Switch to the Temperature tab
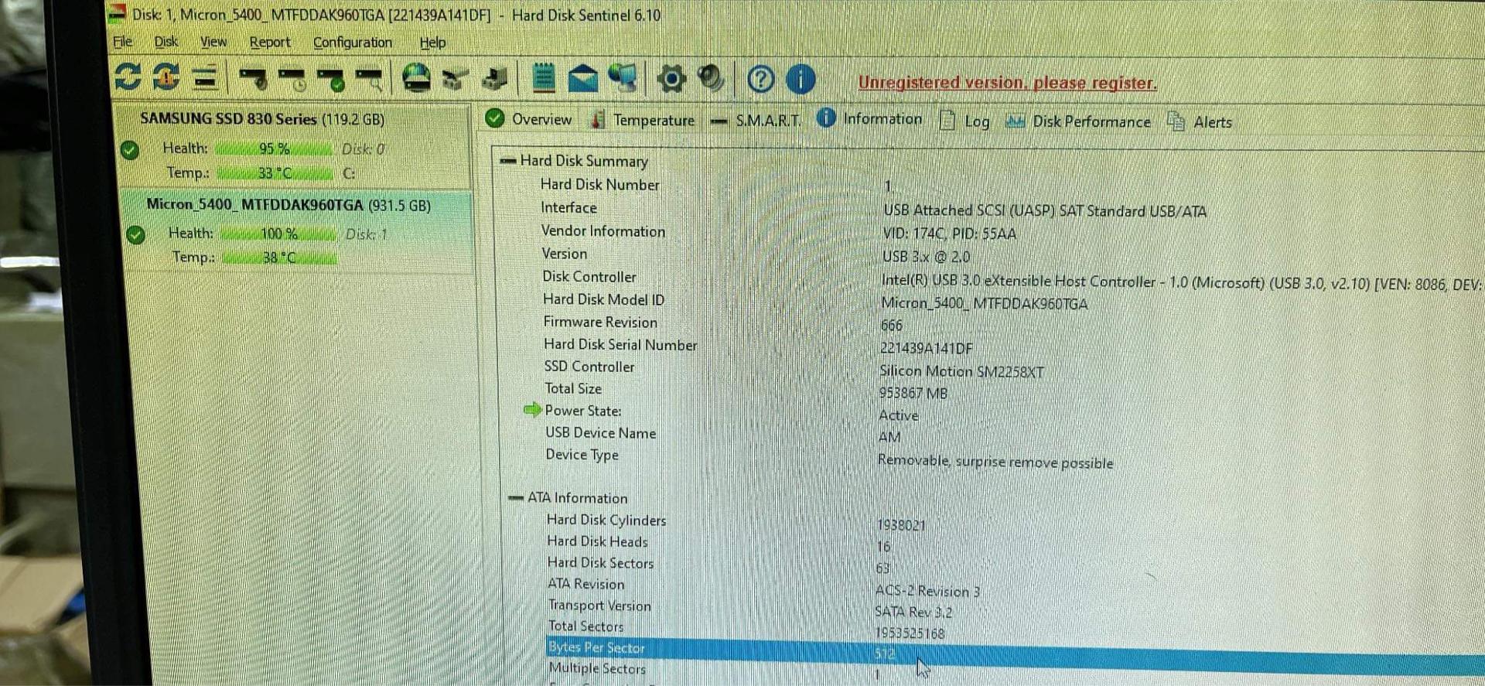Image resolution: width=1485 pixels, height=686 pixels. click(643, 120)
